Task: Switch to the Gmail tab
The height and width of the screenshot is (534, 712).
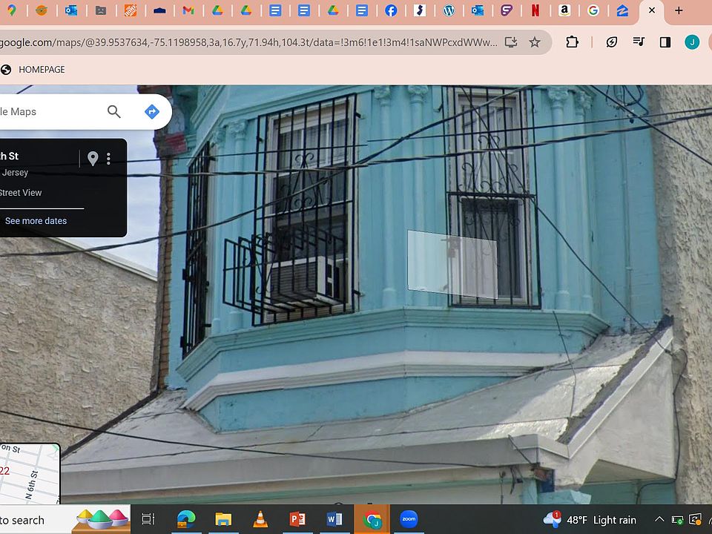Action: coord(188,10)
